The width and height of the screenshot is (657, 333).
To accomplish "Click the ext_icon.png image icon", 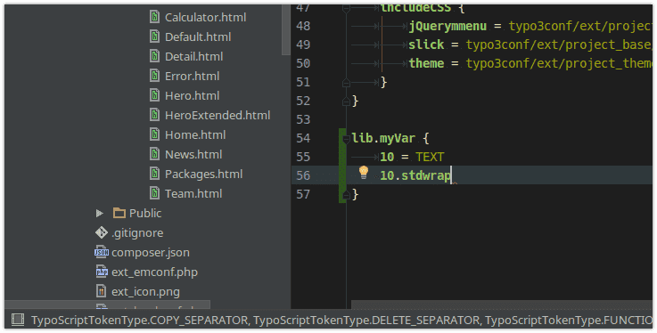I will (x=101, y=291).
